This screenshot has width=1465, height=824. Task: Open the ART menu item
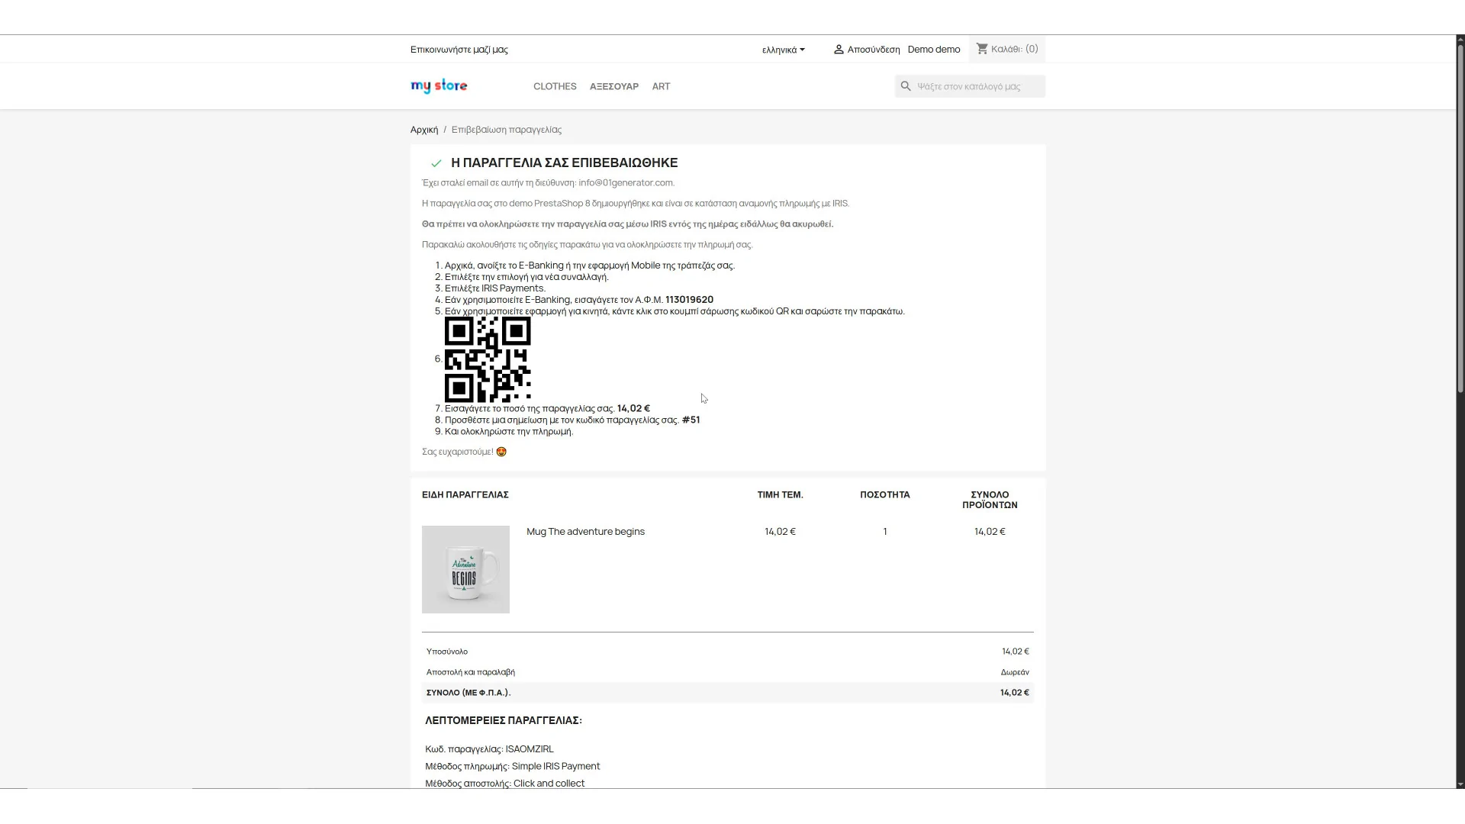pos(661,86)
